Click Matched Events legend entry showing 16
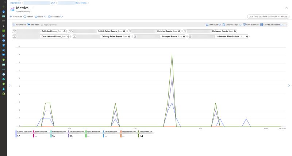The height and width of the screenshot is (156, 292). 59,134
